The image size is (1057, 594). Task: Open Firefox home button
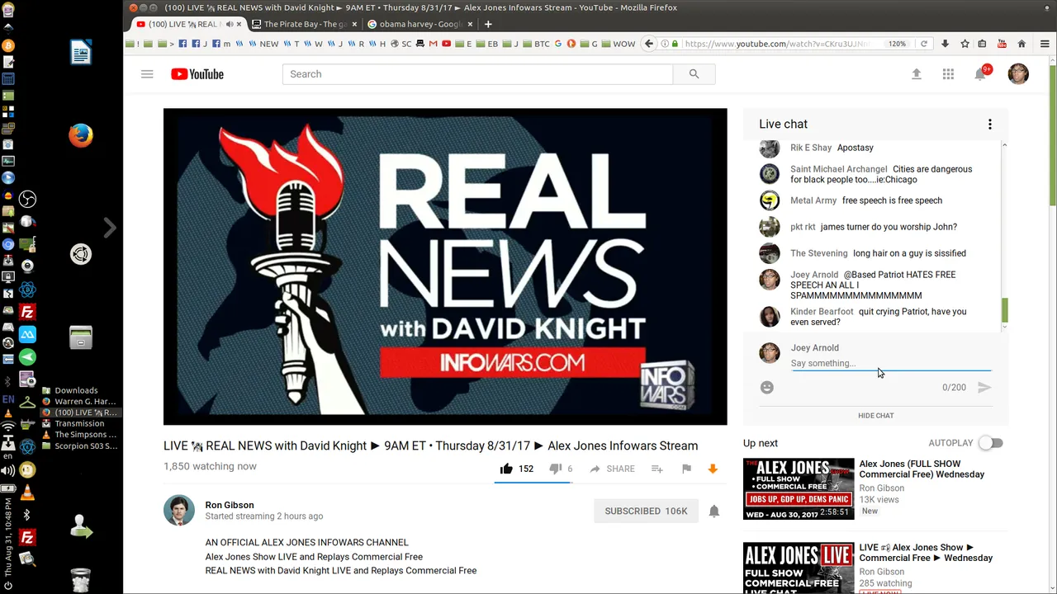point(1021,44)
